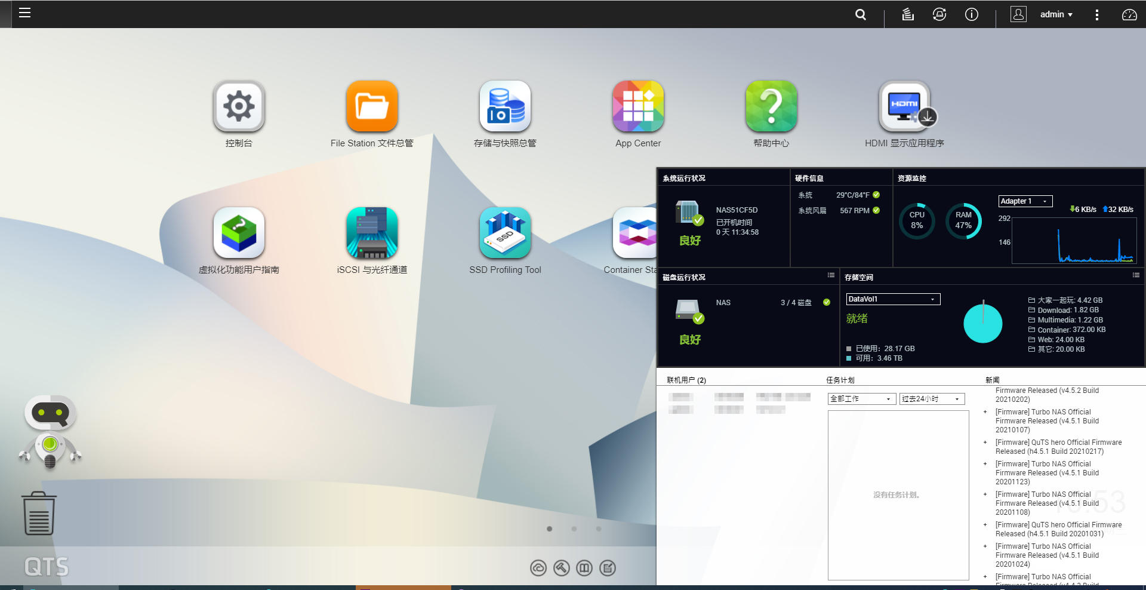1146x590 pixels.
Task: Open the three-dot more options menu
Action: tap(1096, 14)
